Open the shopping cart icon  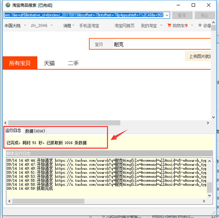[x=169, y=25]
